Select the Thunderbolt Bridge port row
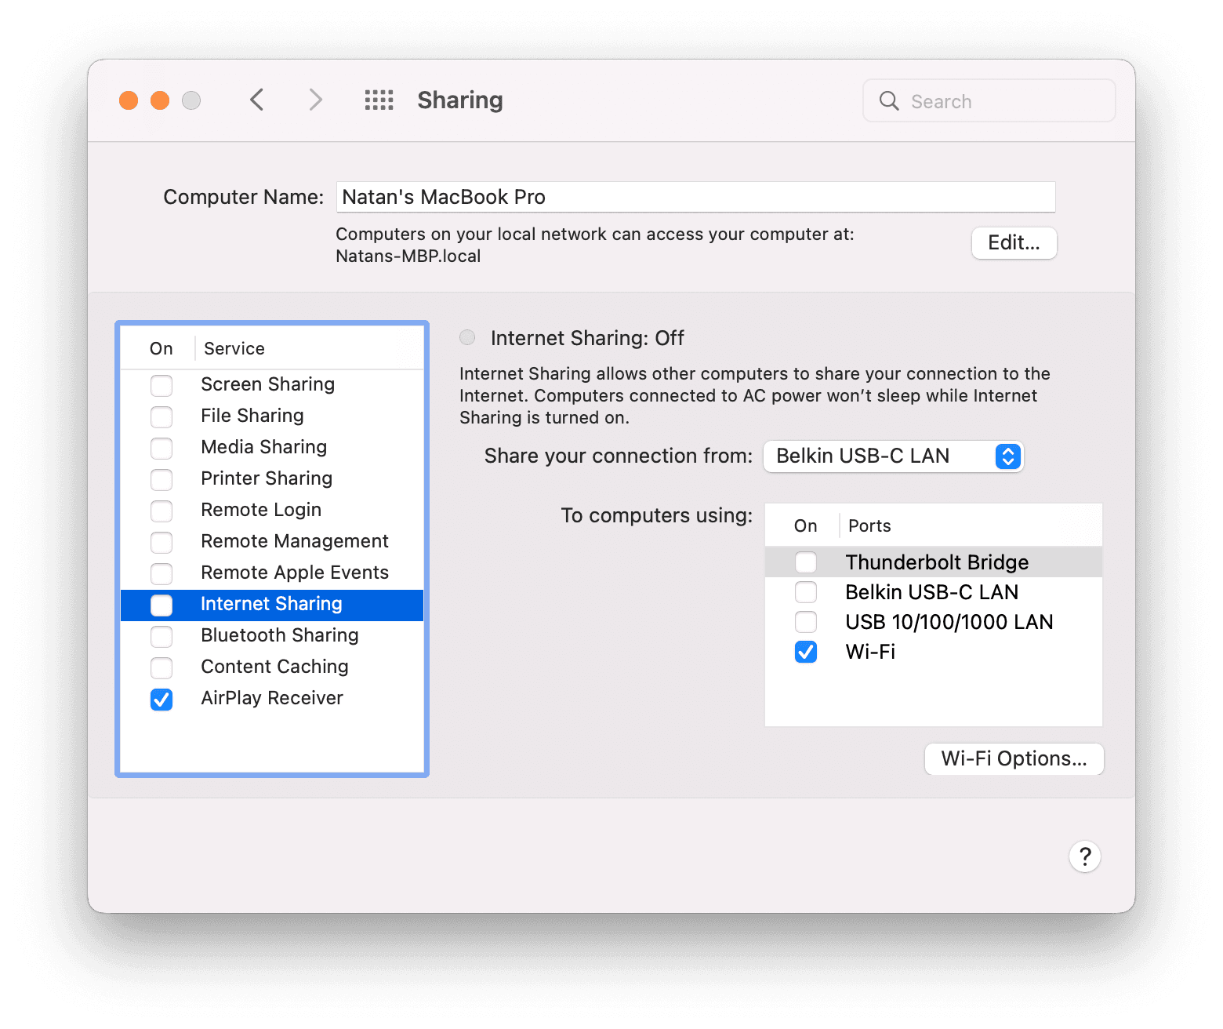 [x=934, y=562]
